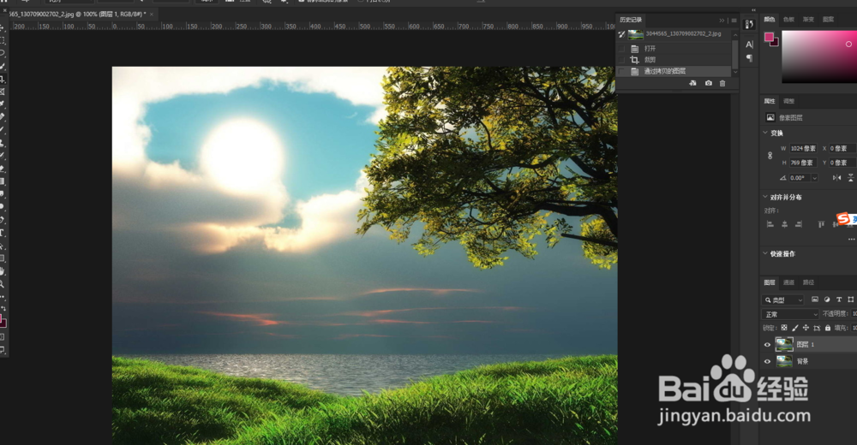This screenshot has height=445, width=857.
Task: Align horizontal centers icon
Action: pyautogui.click(x=784, y=224)
